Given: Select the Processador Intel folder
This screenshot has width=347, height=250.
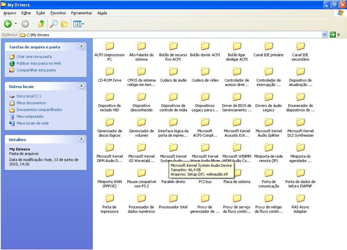Looking at the screenshot, I should [x=173, y=199].
